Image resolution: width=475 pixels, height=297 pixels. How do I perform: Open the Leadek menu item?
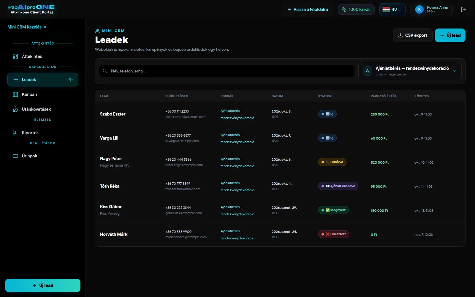pyautogui.click(x=43, y=80)
